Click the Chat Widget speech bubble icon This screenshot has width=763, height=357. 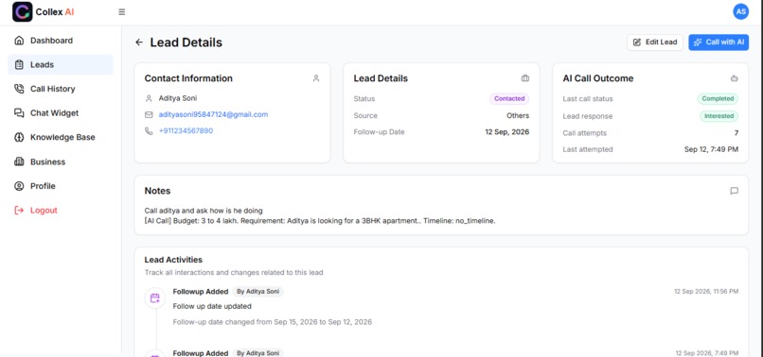click(19, 113)
